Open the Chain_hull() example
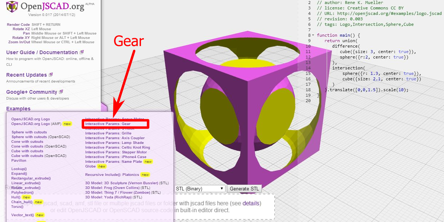 (22, 202)
